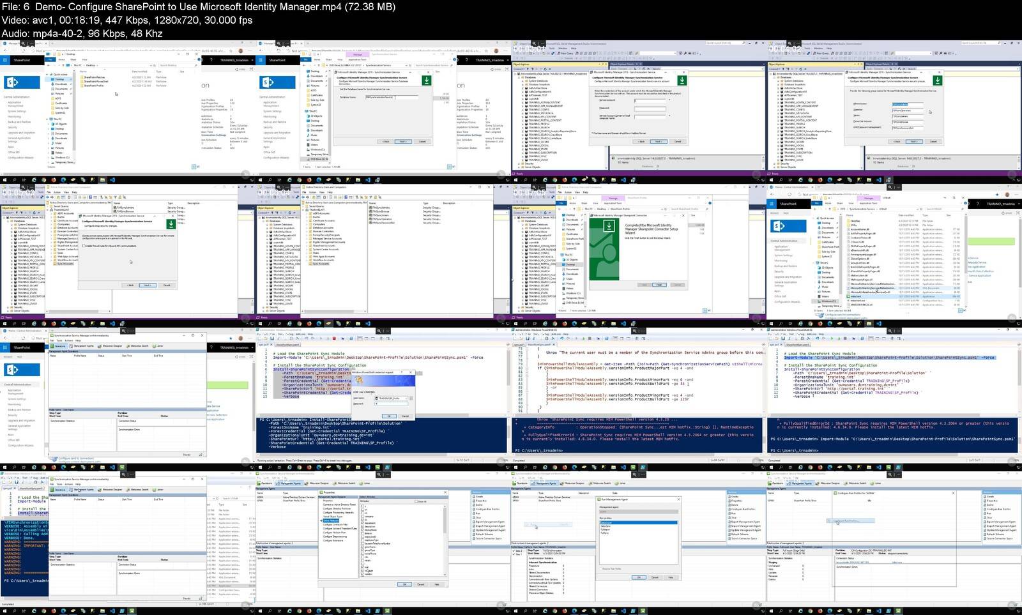Open Actions menu in Sync Manager over SharePoint frame

coord(68,340)
